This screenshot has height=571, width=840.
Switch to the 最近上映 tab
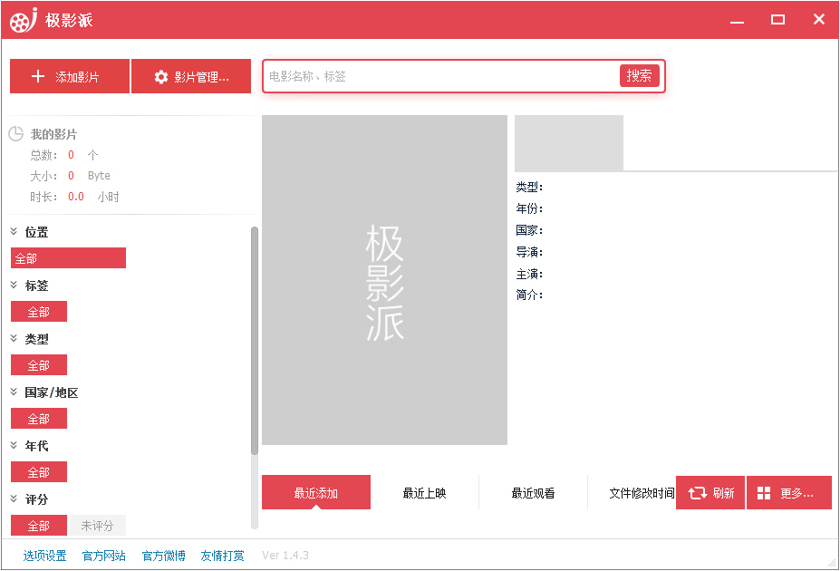point(424,493)
